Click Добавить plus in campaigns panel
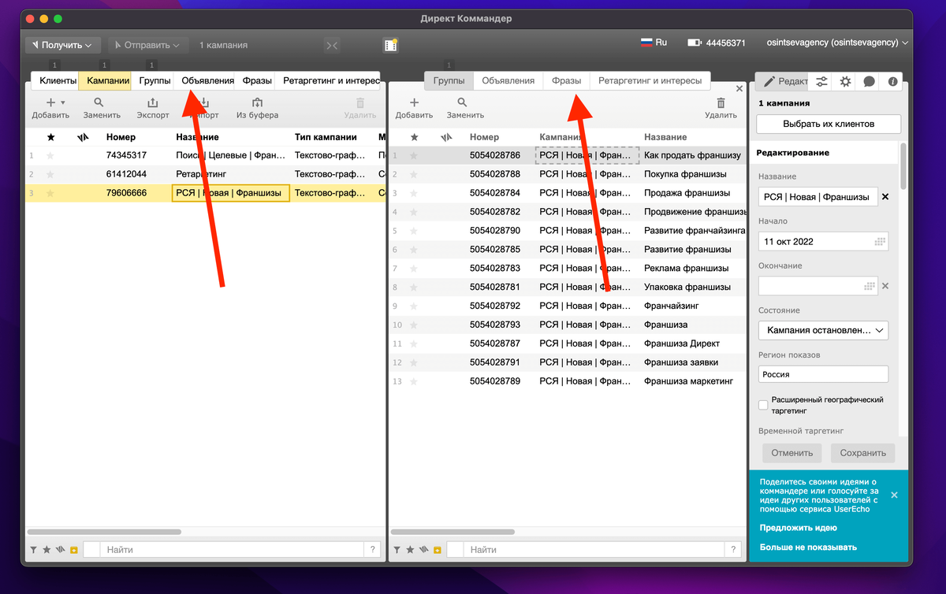Image resolution: width=946 pixels, height=594 pixels. point(50,102)
